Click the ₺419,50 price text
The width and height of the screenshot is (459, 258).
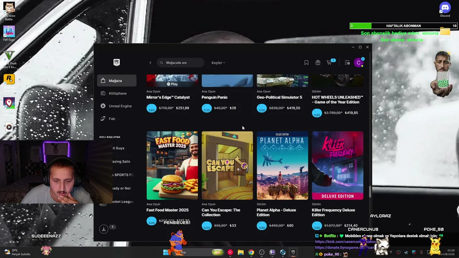tap(294, 108)
